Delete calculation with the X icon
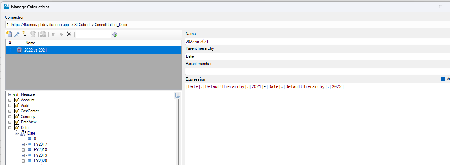This screenshot has height=165, width=450. click(x=69, y=34)
